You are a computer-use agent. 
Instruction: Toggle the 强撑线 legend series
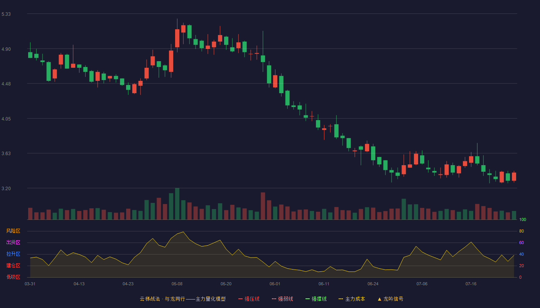coord(316,299)
